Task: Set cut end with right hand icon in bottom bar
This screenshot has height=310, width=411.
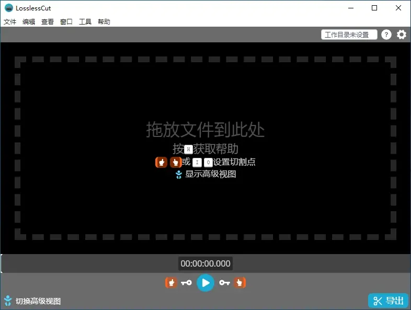Action: (239, 283)
